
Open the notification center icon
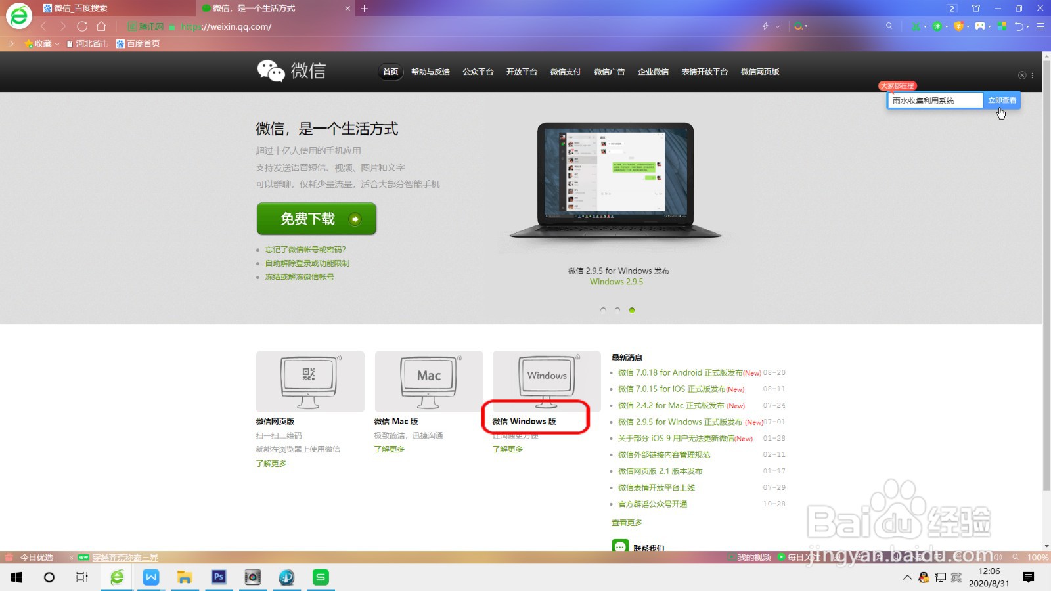pyautogui.click(x=1029, y=577)
